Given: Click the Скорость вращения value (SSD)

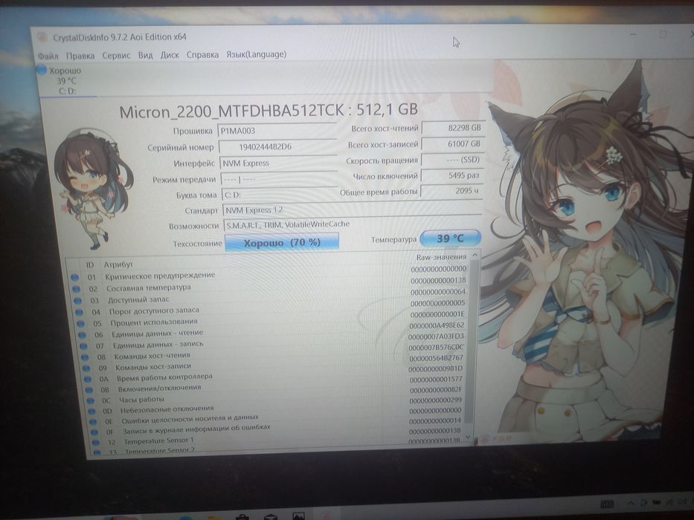Looking at the screenshot, I should click(452, 160).
